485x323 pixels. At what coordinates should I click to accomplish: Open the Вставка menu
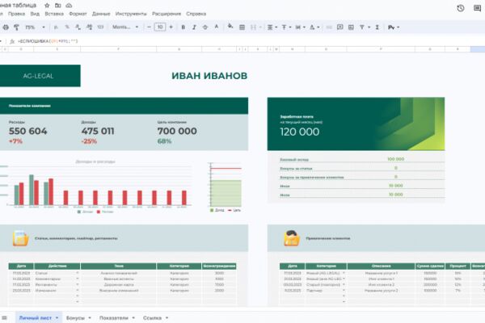(54, 14)
